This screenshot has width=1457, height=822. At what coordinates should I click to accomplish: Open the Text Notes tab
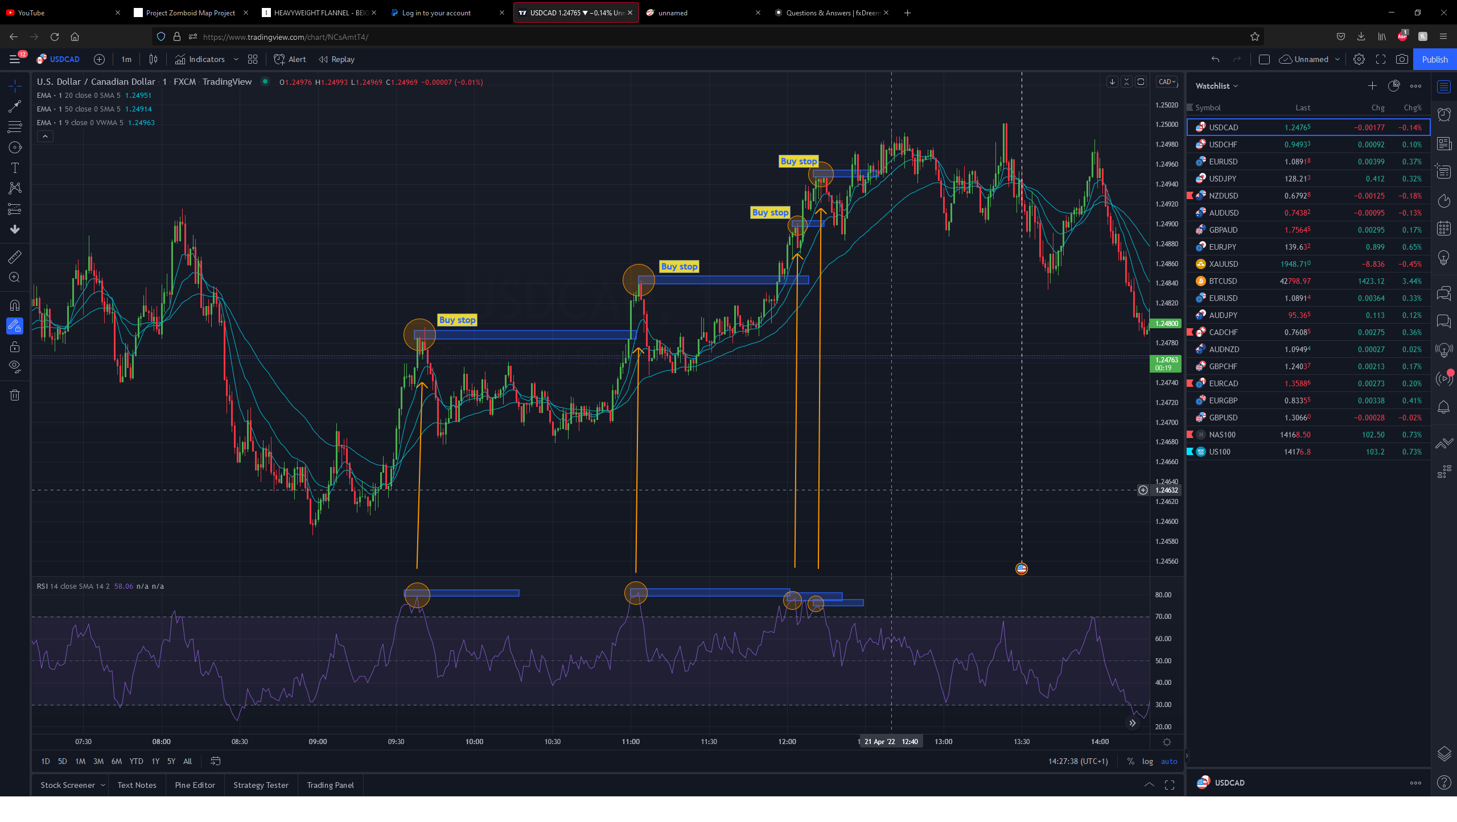pos(137,785)
